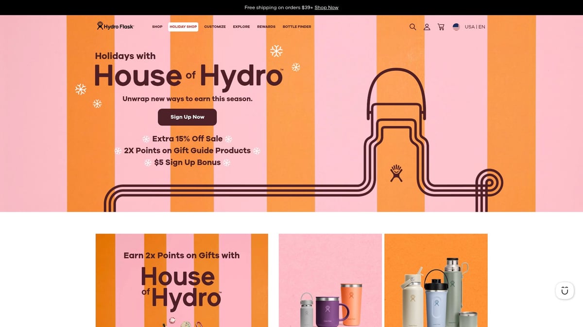Click the Hydro Flask logo
Screen dimensions: 583x327
pos(115,27)
